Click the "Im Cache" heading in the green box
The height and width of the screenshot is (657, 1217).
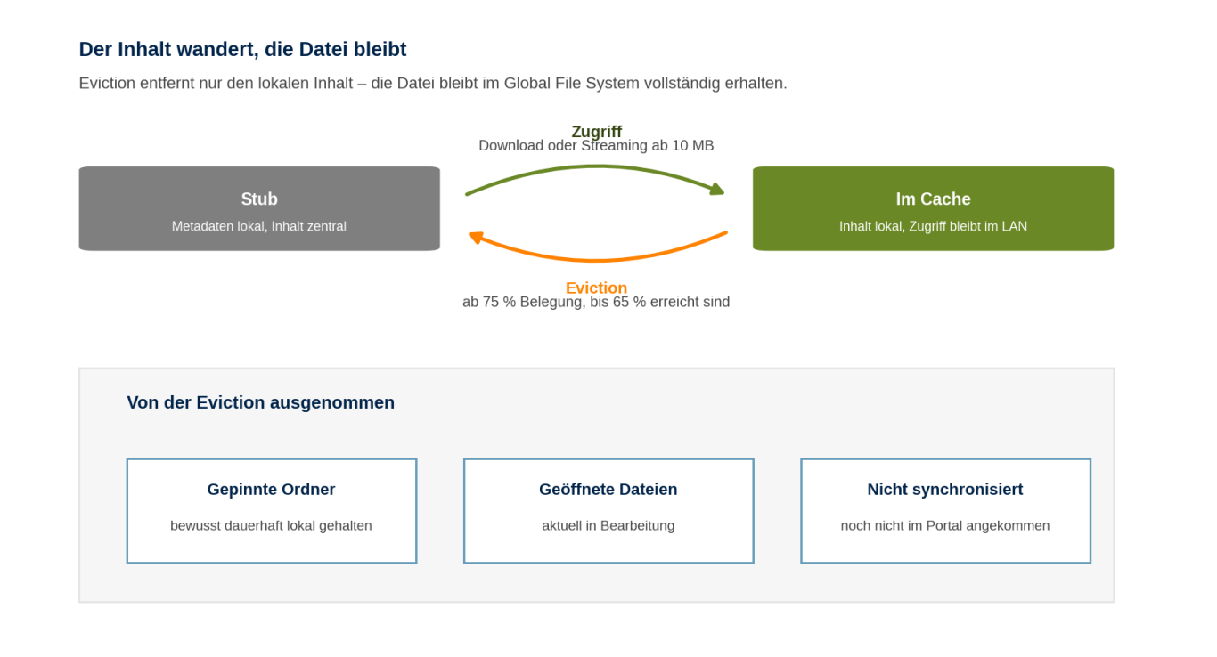933,199
